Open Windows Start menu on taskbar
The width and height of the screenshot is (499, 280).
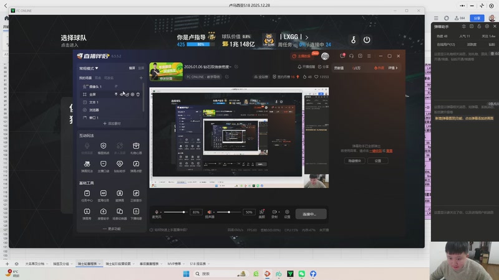pyautogui.click(x=186, y=274)
